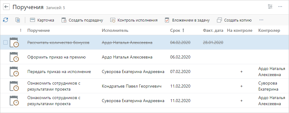The height and width of the screenshot is (113, 289).
Task: Open the header three-dots menu
Action: point(280,7)
